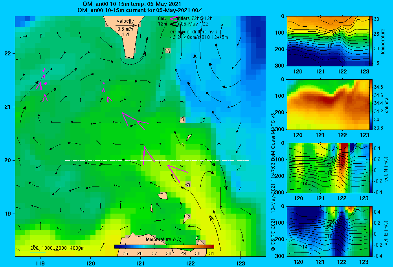Viewport: 393px width, 267px height.
Task: Click the large pink drifter arrow crossing the dashed line
Action: click(x=148, y=155)
